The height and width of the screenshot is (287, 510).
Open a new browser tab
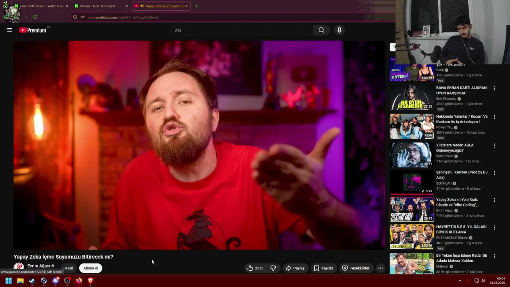[196, 6]
